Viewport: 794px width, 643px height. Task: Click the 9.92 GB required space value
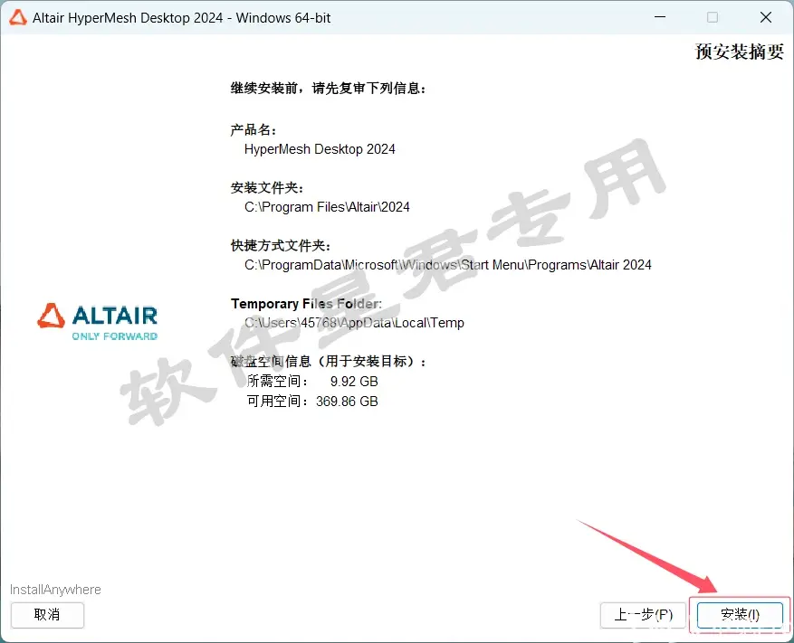pyautogui.click(x=354, y=382)
